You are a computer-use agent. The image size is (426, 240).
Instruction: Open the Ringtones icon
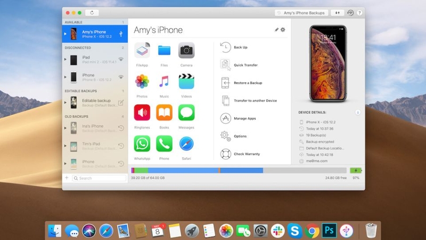pyautogui.click(x=142, y=113)
